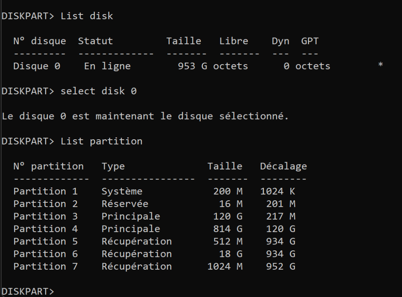The image size is (402, 297).
Task: Click the "select disk 0" command line
Action: pos(98,91)
